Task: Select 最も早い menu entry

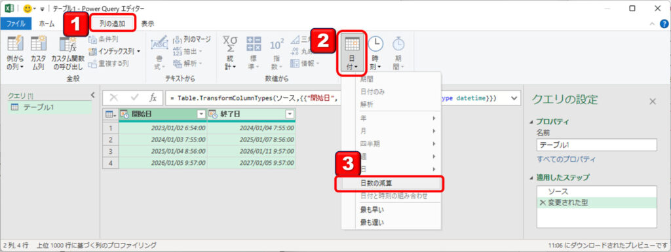Action: 391,209
